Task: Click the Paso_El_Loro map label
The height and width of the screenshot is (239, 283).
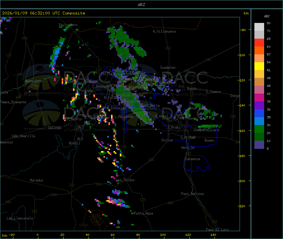Action: point(217,230)
